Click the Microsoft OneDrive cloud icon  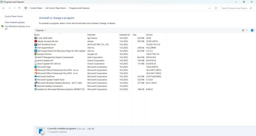pos(36,76)
